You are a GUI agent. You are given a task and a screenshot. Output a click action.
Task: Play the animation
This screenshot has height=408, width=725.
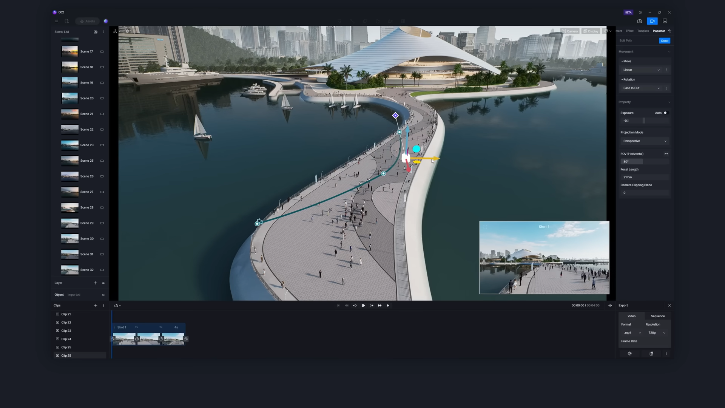tap(363, 306)
